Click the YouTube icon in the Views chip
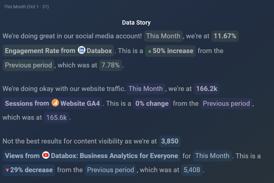274x183 pixels. pos(46,155)
